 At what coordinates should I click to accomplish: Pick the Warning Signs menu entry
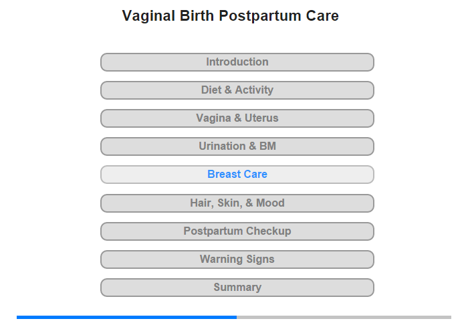tap(237, 259)
